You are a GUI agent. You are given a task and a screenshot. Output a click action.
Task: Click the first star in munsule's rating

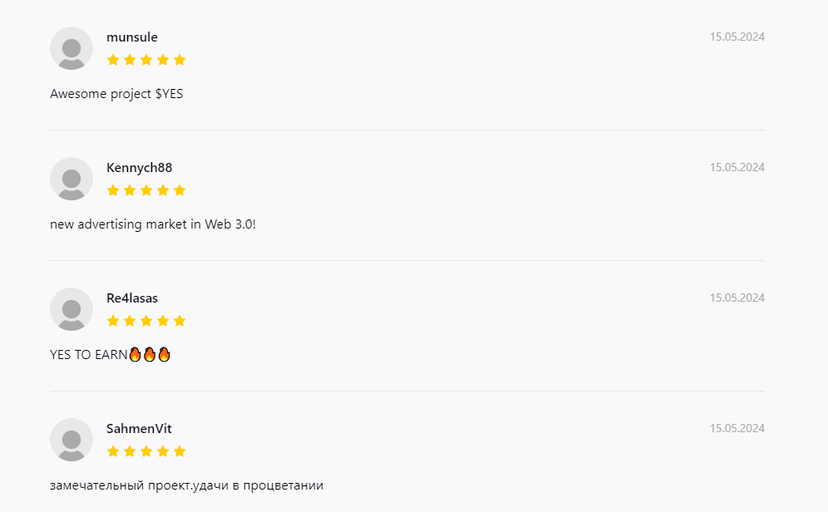pyautogui.click(x=113, y=60)
